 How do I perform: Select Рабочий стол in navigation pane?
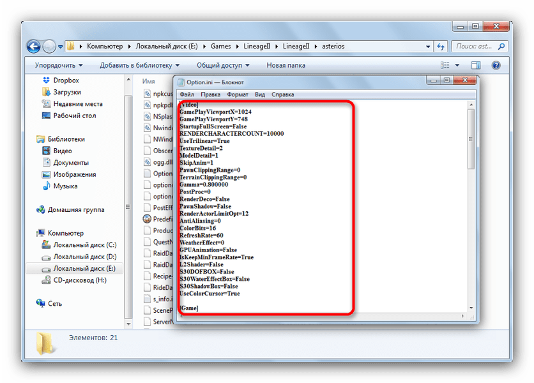tap(69, 116)
